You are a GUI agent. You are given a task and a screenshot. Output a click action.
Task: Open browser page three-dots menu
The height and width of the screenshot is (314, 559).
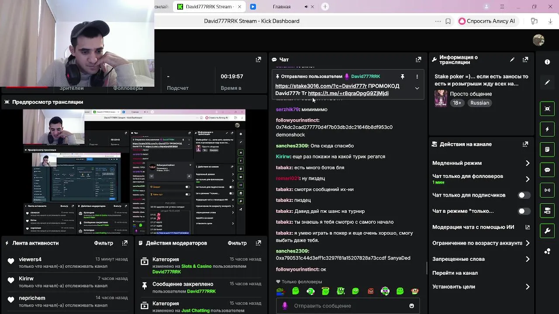[x=438, y=21]
